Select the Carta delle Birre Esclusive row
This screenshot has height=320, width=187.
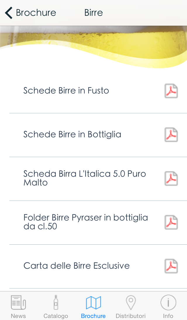tap(77, 266)
